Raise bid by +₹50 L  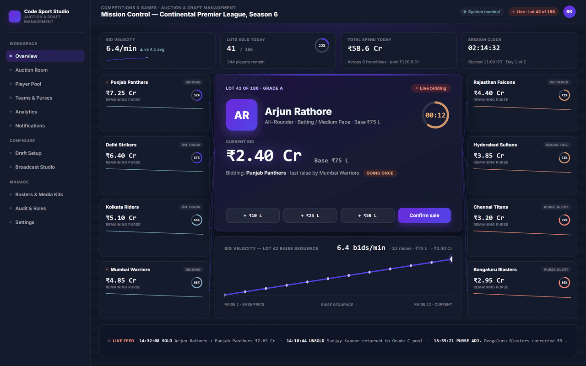pyautogui.click(x=367, y=215)
